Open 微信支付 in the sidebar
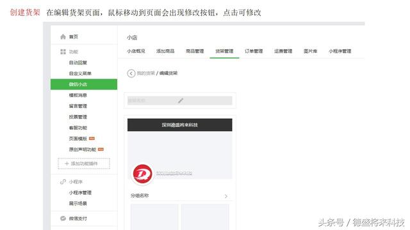410x230 pixels. [x=78, y=218]
